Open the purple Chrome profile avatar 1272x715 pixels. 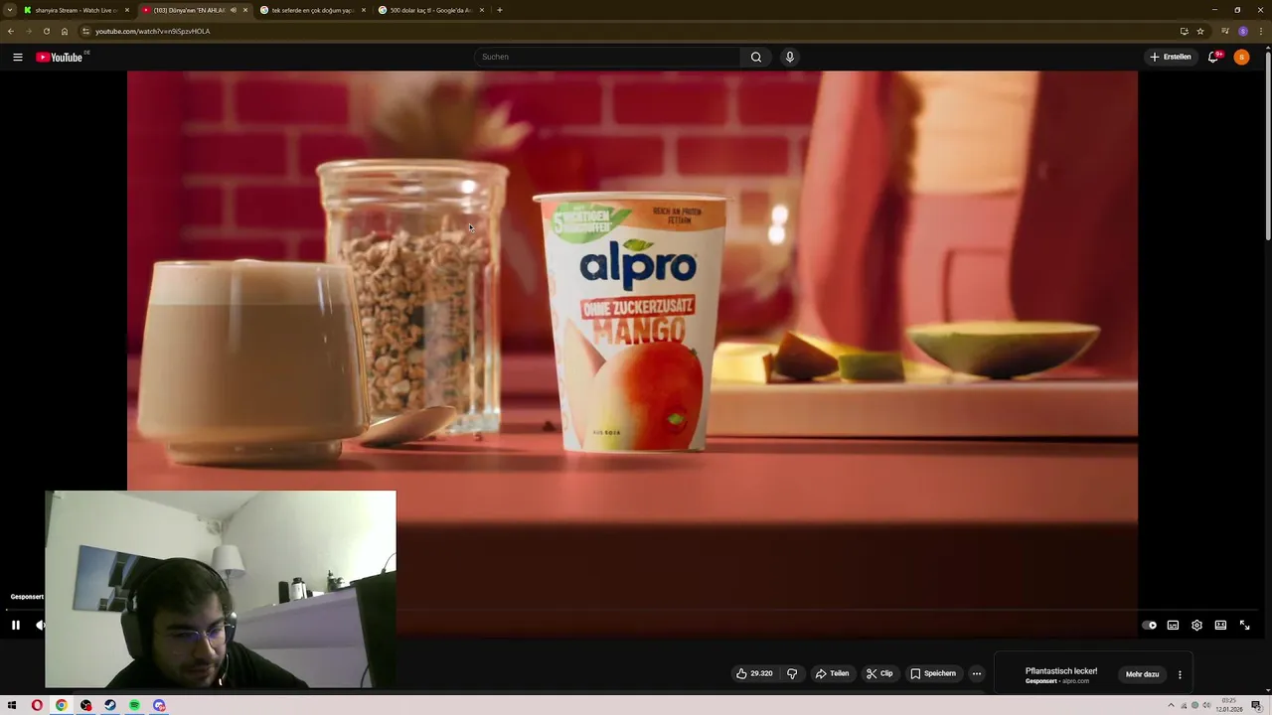pyautogui.click(x=1243, y=31)
